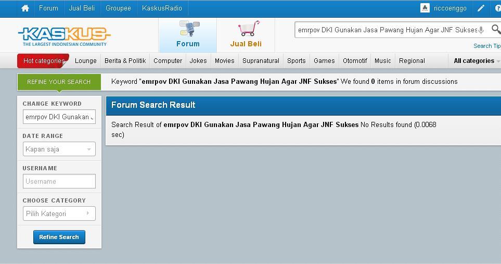Click the Forum Search Result heading
This screenshot has height=264, width=501.
coord(153,105)
